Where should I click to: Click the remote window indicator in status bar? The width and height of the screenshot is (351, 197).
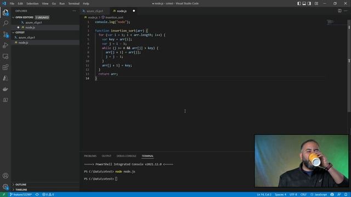point(4,195)
